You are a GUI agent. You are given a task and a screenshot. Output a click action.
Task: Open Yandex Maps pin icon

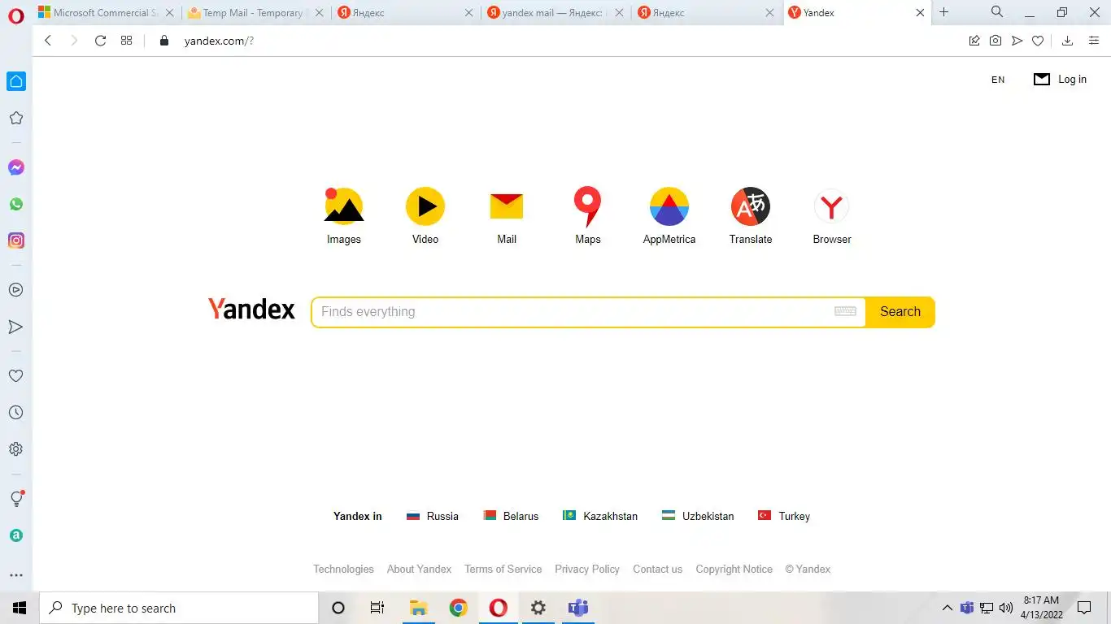tap(587, 206)
